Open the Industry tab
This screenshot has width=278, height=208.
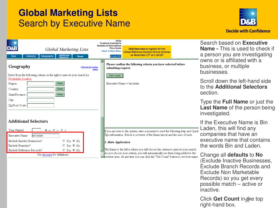click(x=31, y=56)
